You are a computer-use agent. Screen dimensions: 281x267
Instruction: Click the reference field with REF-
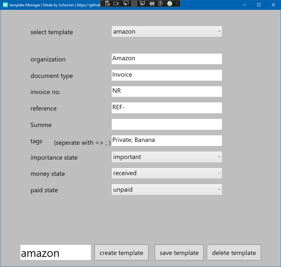click(167, 108)
